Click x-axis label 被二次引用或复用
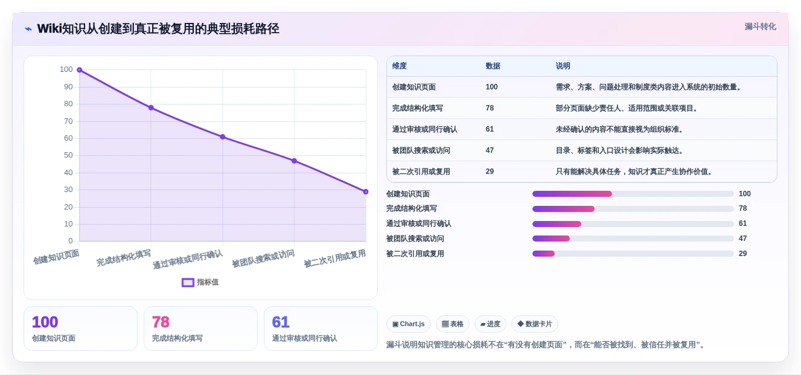801x375 pixels. [335, 258]
